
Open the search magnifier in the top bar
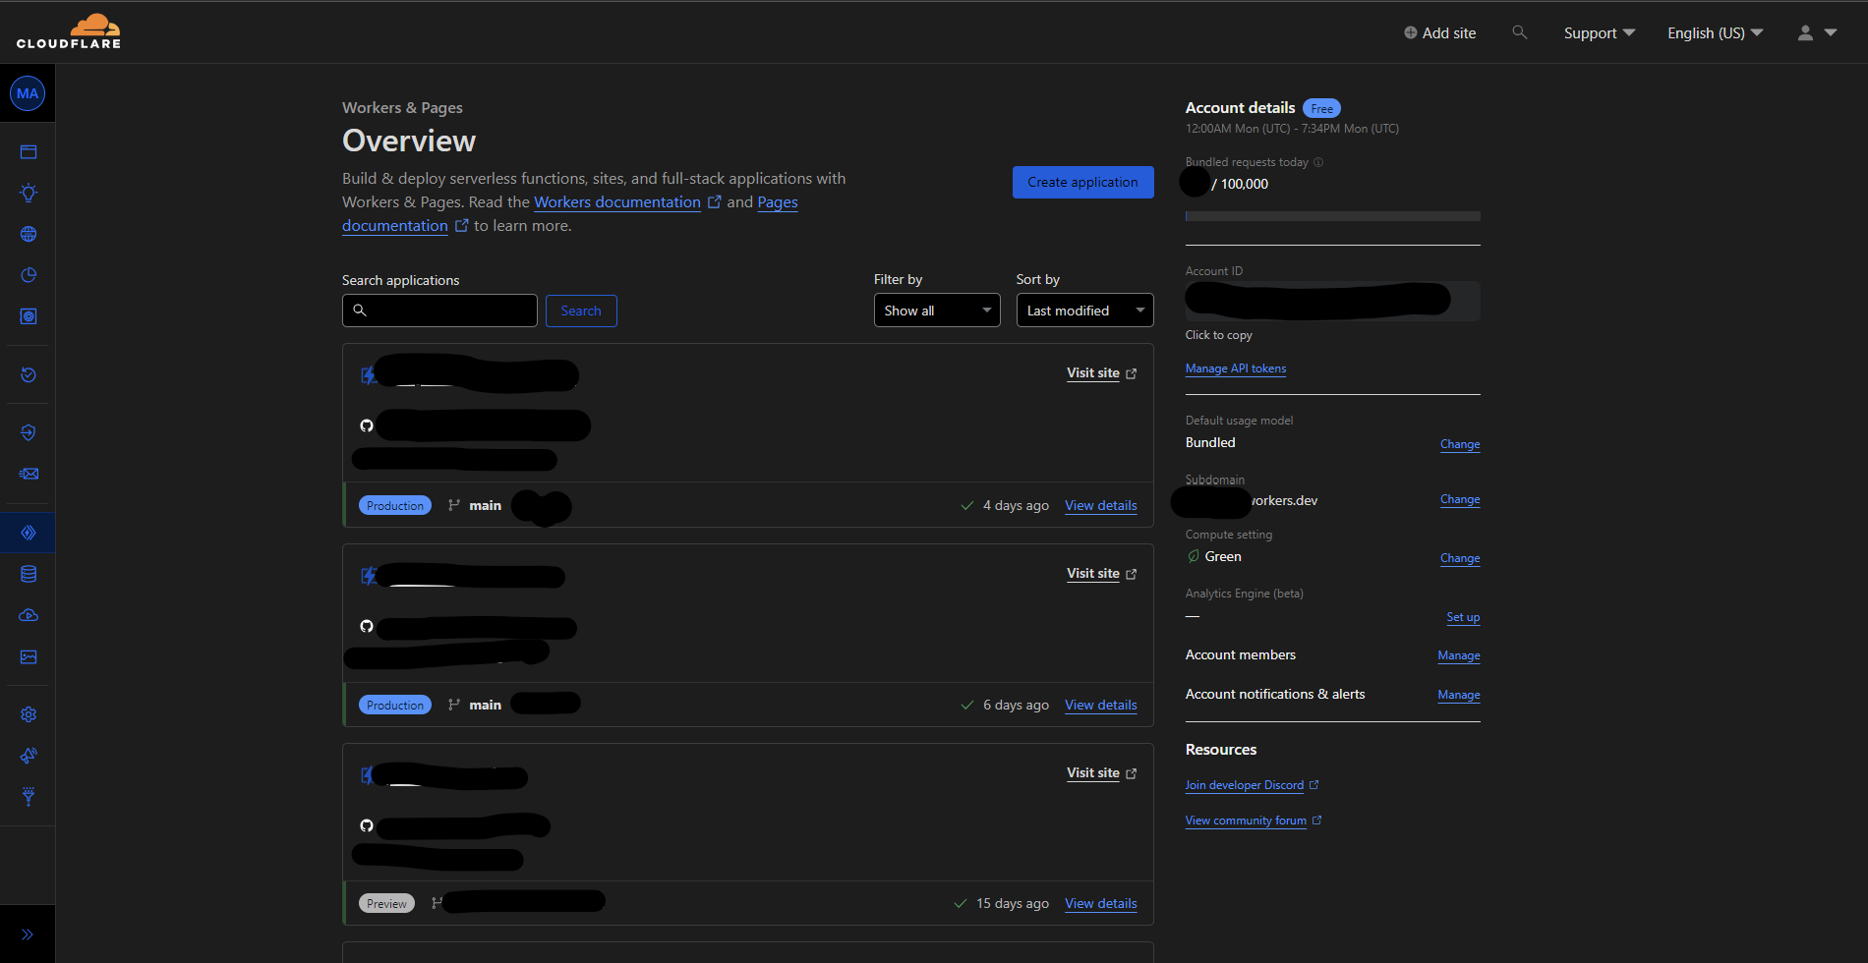[1519, 31]
